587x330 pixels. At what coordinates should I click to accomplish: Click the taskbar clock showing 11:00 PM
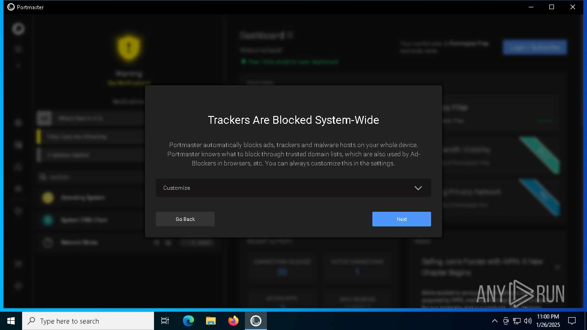pos(548,321)
